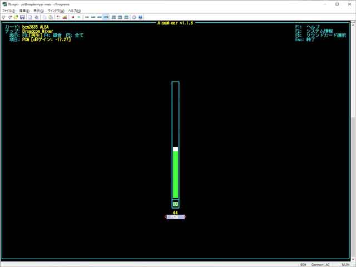Click the blue floppy disk save icon
This screenshot has height=267, width=356.
[x=22, y=17]
